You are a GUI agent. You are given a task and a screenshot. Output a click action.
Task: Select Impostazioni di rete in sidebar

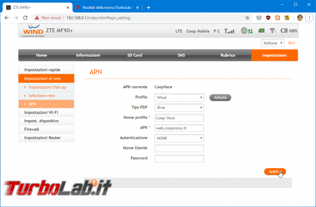tap(46, 79)
